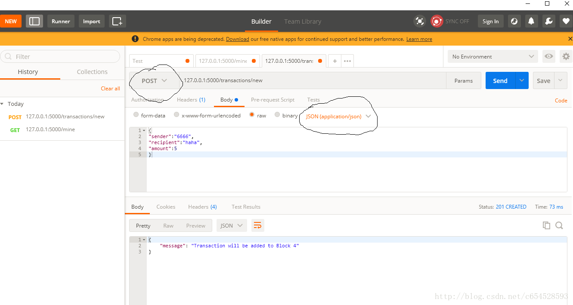Open response format JSON dropdown
Viewport: 573px width, 305px height.
point(232,225)
